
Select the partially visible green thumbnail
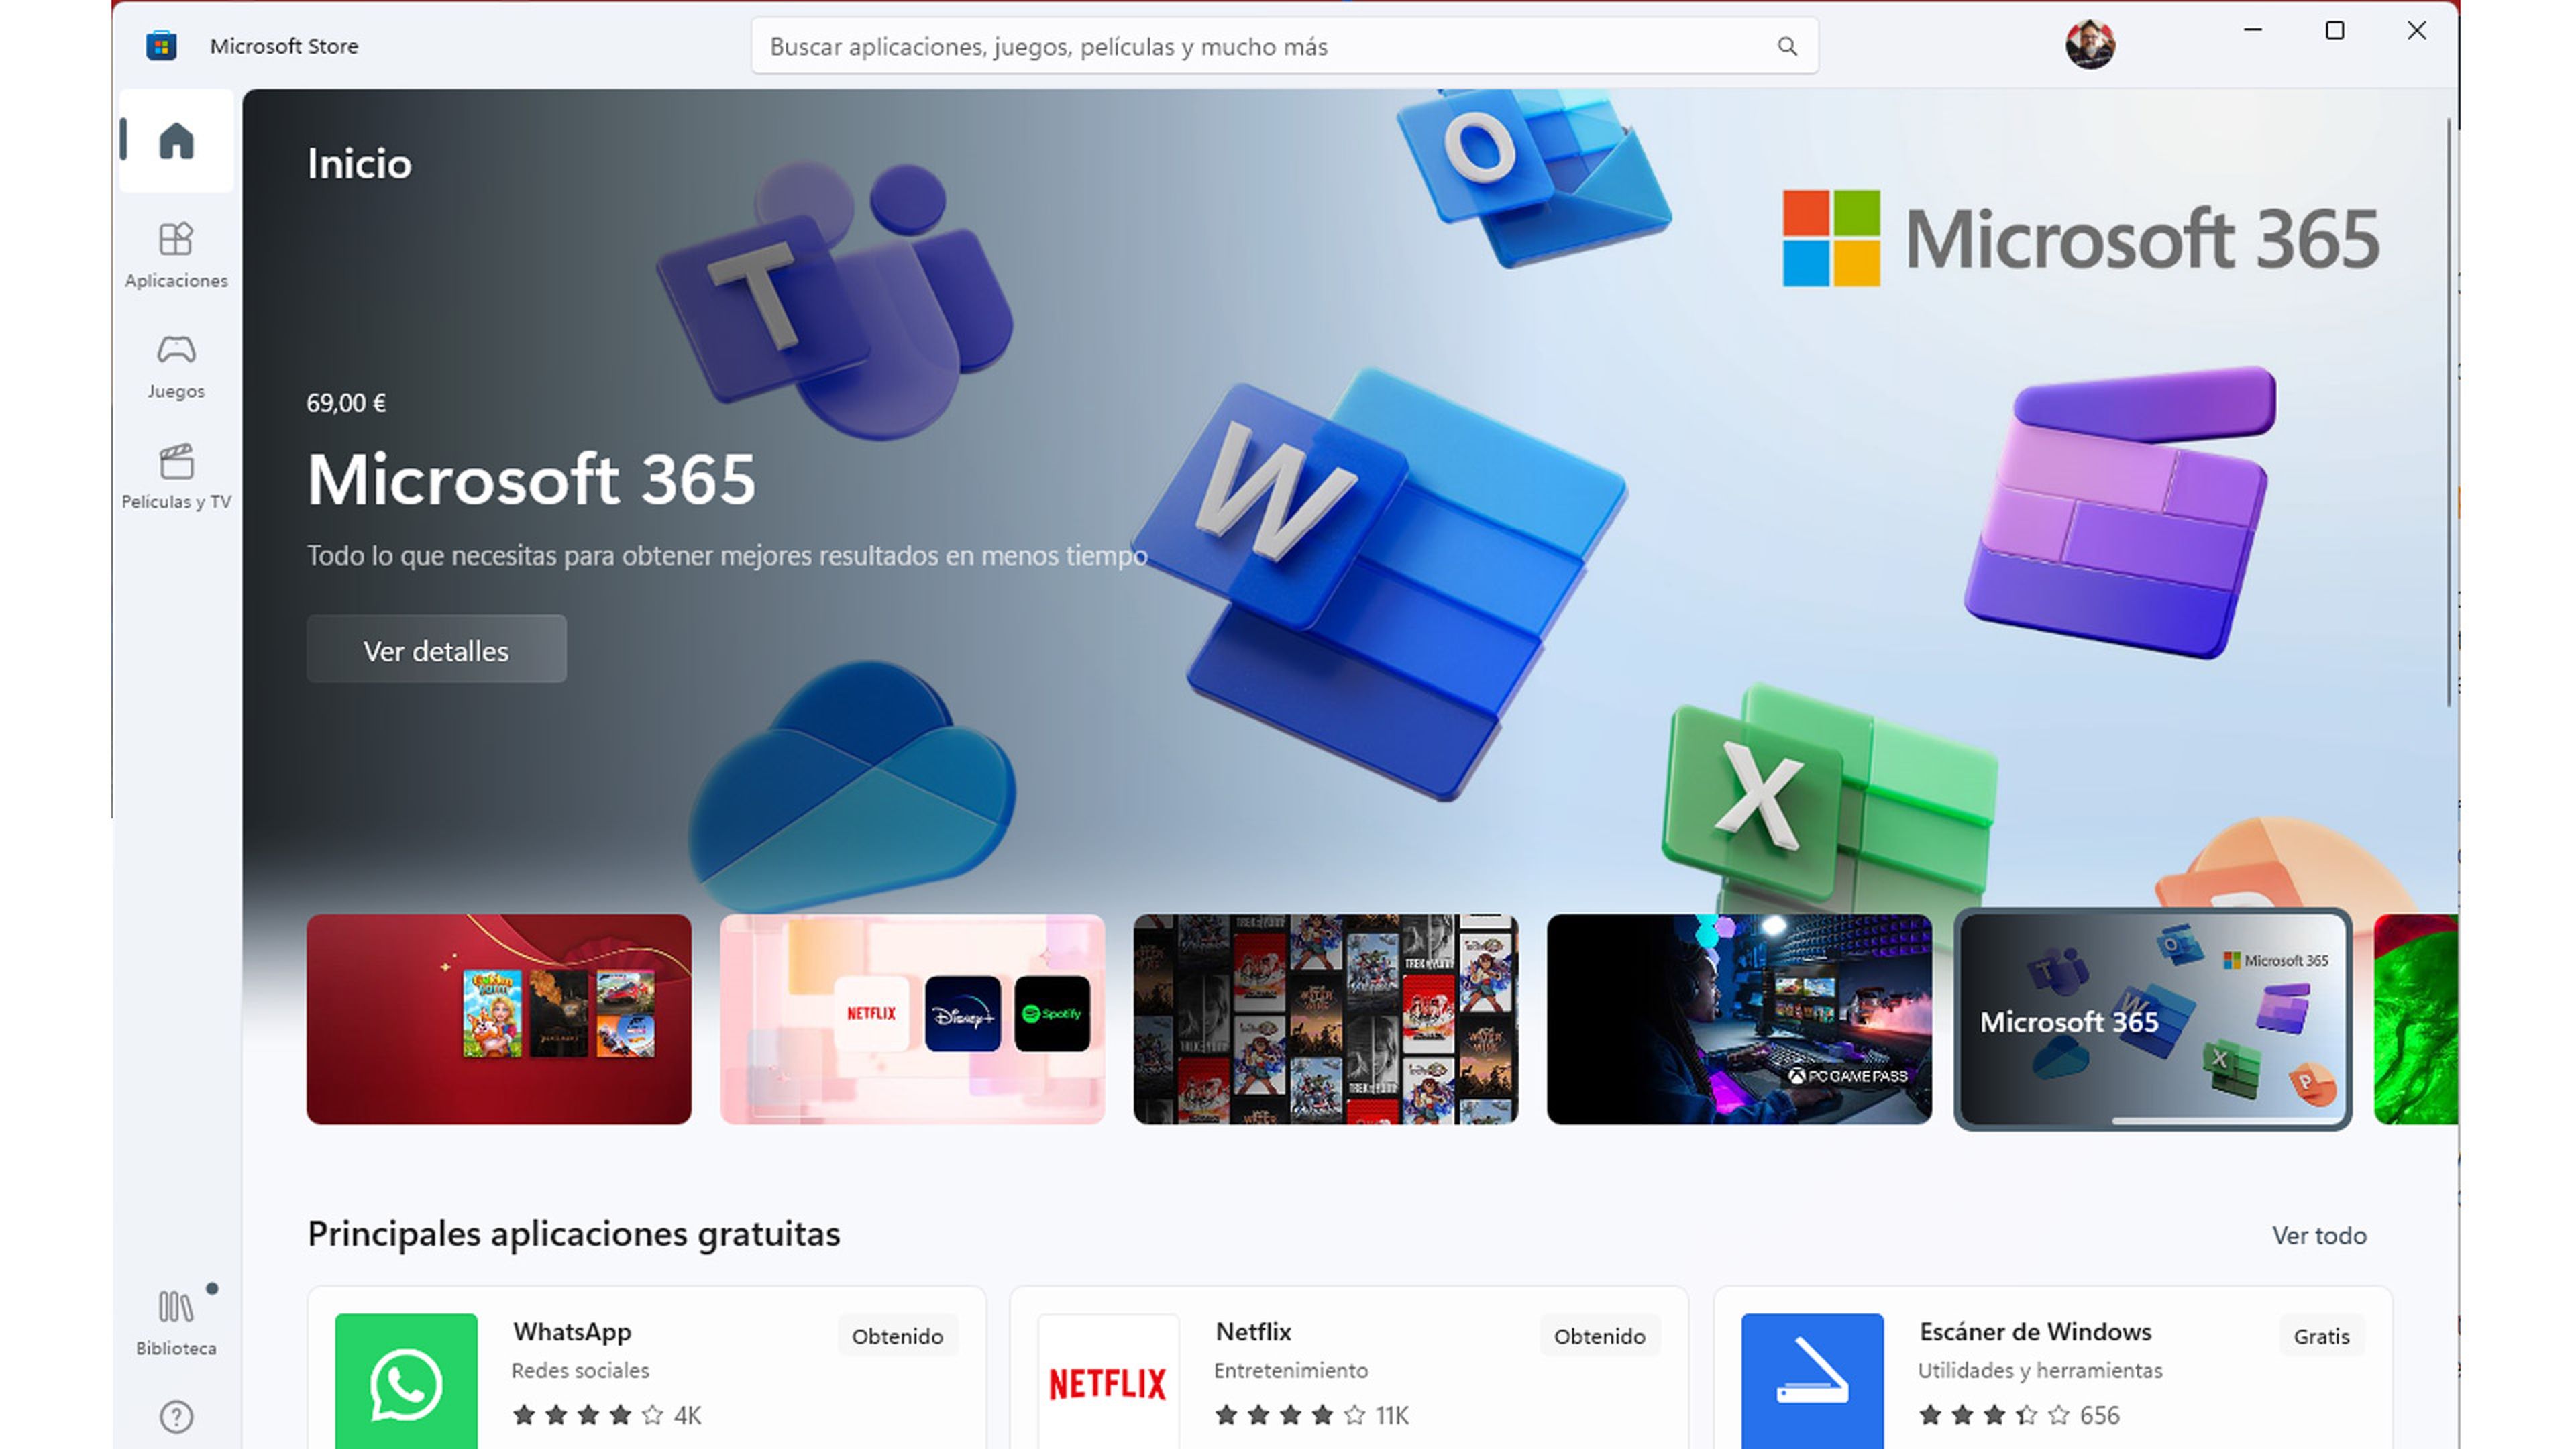tap(2416, 1019)
